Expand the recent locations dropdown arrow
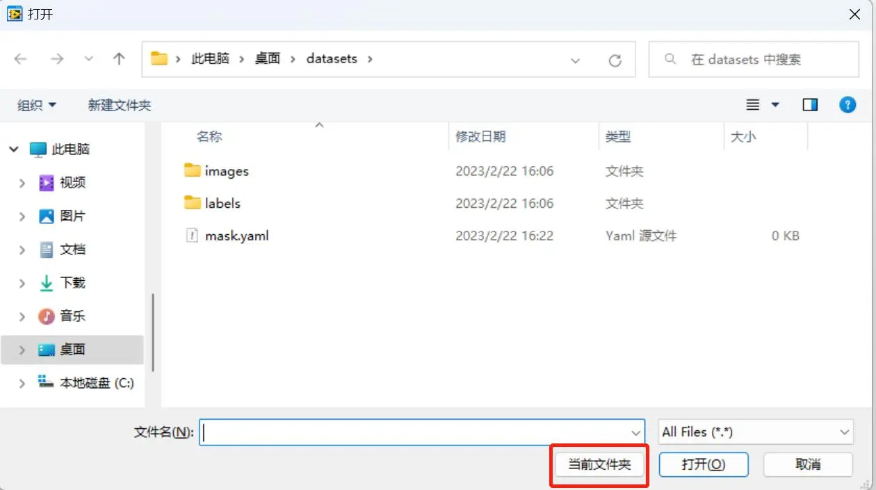876x490 pixels. (x=88, y=59)
